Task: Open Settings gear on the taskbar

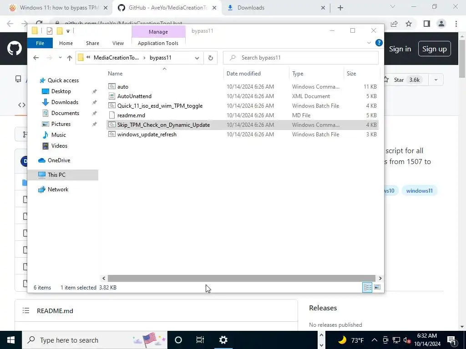Action: pyautogui.click(x=223, y=340)
